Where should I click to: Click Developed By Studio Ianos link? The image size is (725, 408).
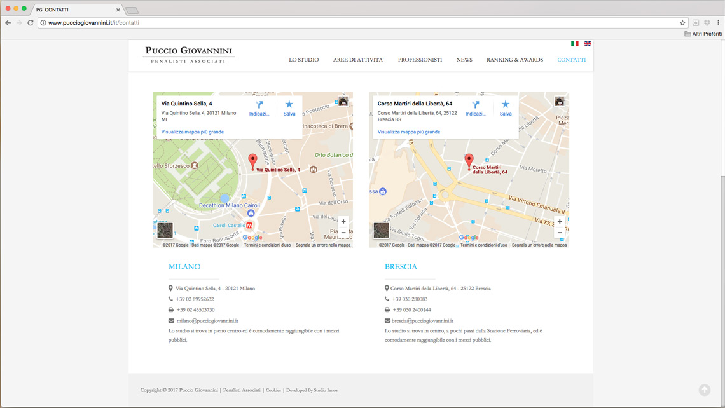(x=312, y=390)
